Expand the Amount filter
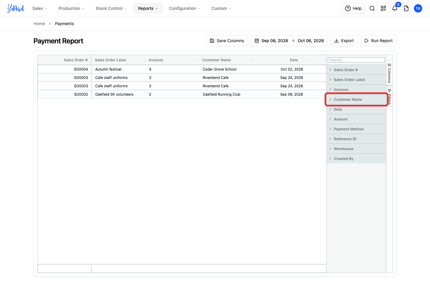Screen dimensions: 430x299 coord(356,119)
